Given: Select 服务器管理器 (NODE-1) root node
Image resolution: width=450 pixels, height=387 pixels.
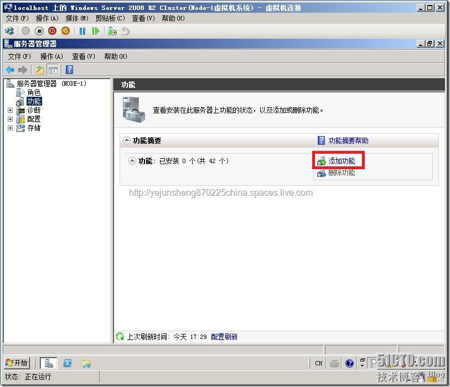Looking at the screenshot, I should [x=51, y=83].
